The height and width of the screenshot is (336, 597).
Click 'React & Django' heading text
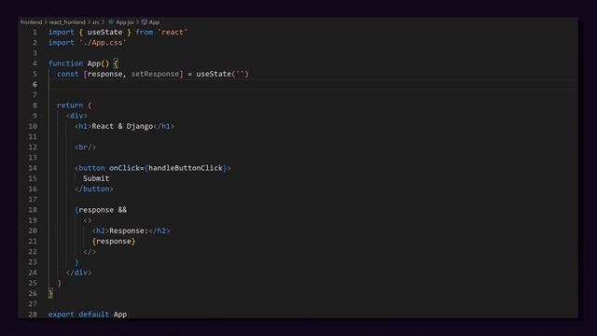tap(122, 126)
